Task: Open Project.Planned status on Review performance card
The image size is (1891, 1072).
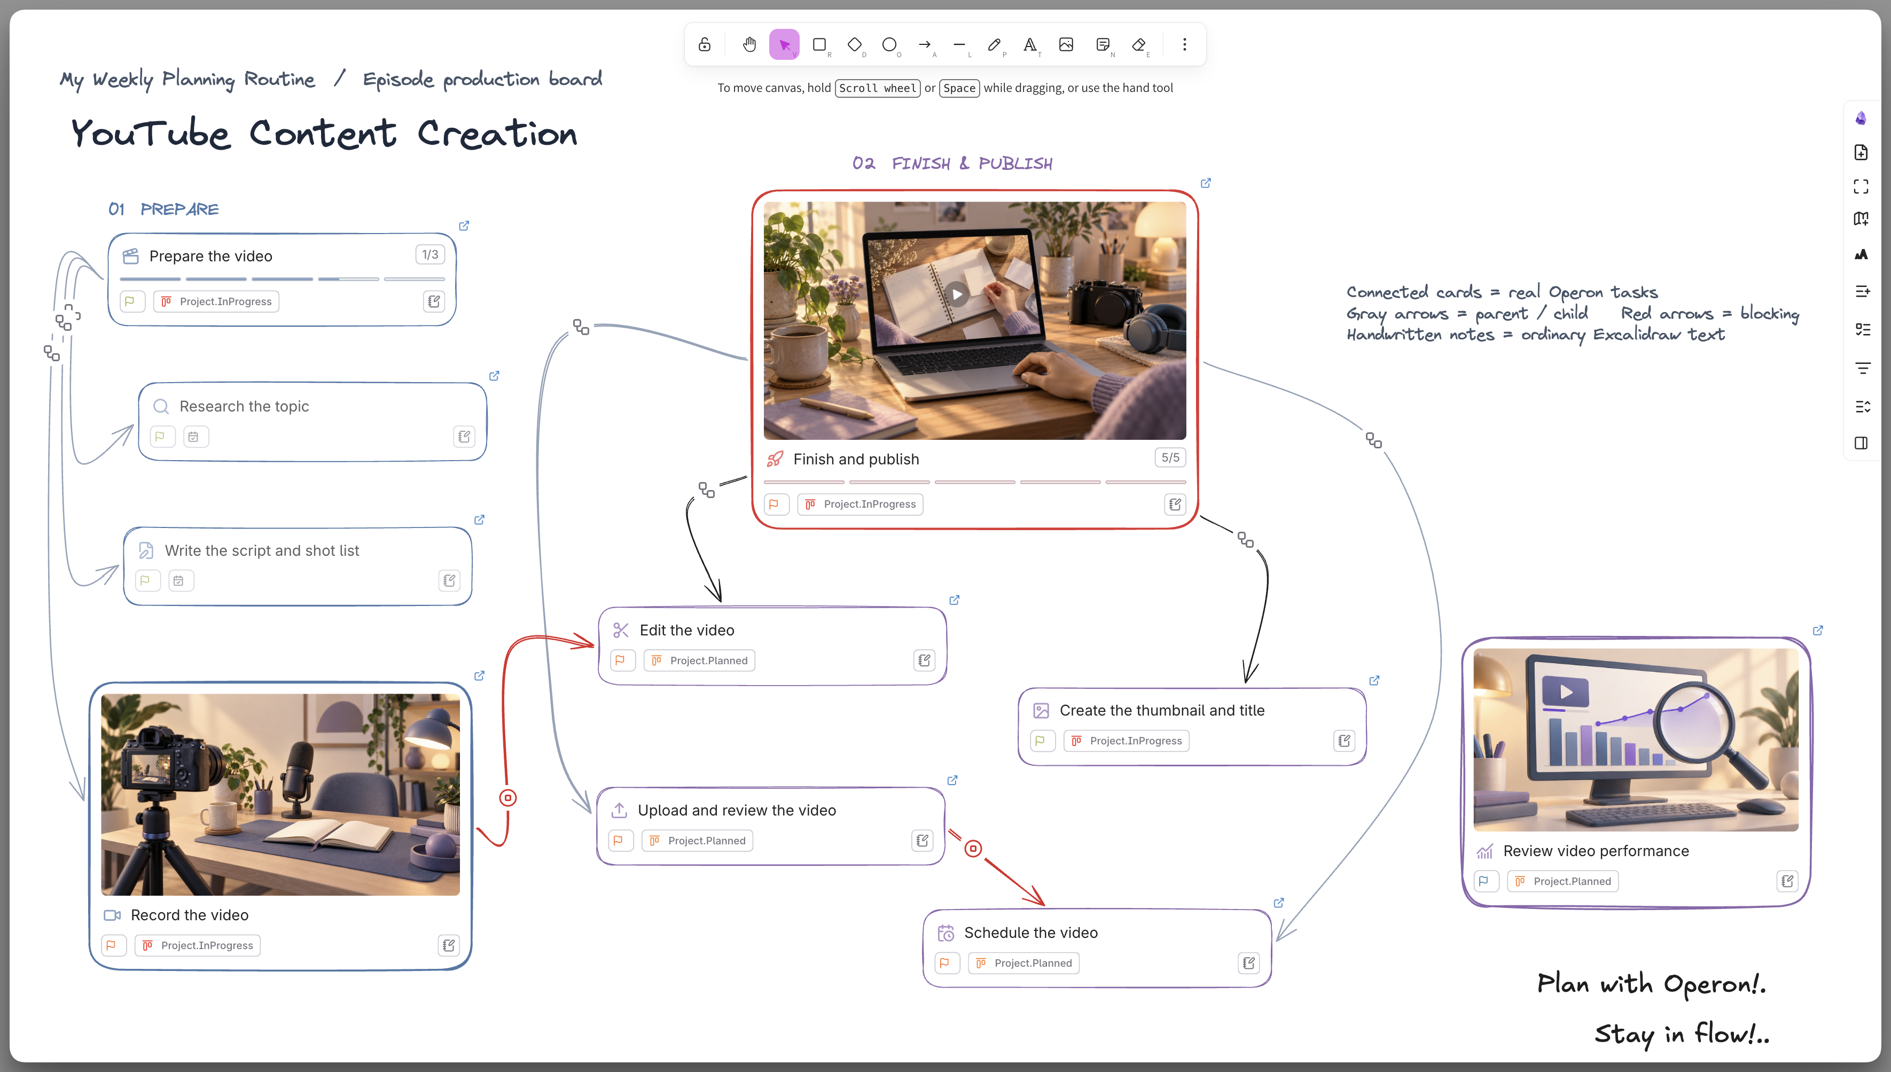Action: [x=1563, y=881]
